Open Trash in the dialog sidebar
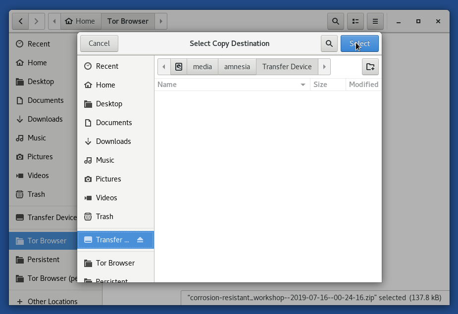The width and height of the screenshot is (458, 314). pyautogui.click(x=116, y=217)
